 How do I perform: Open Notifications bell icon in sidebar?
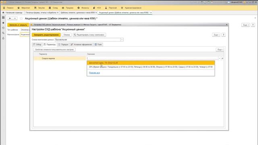[x=3, y=38]
